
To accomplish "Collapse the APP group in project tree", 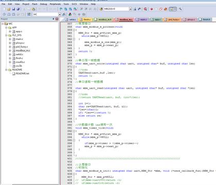I will pos(6,28).
